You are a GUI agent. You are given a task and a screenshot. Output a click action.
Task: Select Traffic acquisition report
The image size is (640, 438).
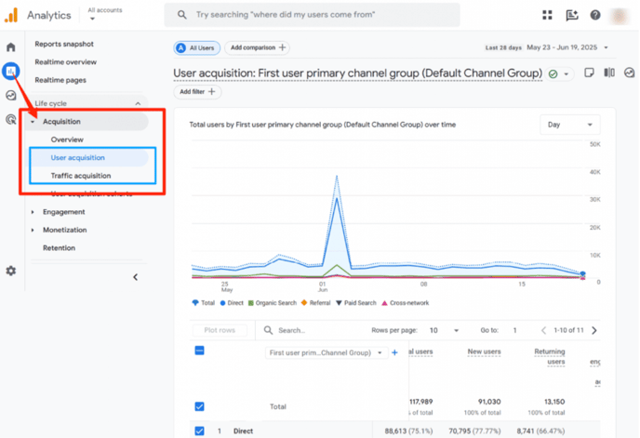(x=81, y=176)
